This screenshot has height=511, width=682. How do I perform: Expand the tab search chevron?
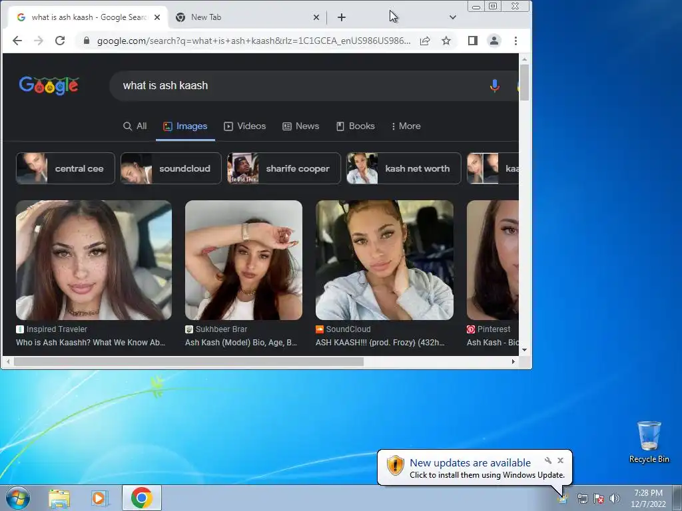coord(453,17)
